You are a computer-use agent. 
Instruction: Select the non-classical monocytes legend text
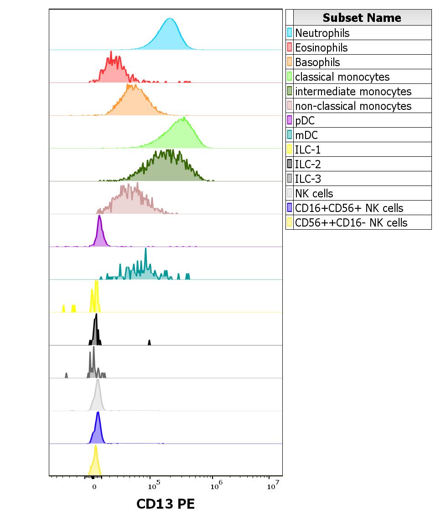coord(353,106)
